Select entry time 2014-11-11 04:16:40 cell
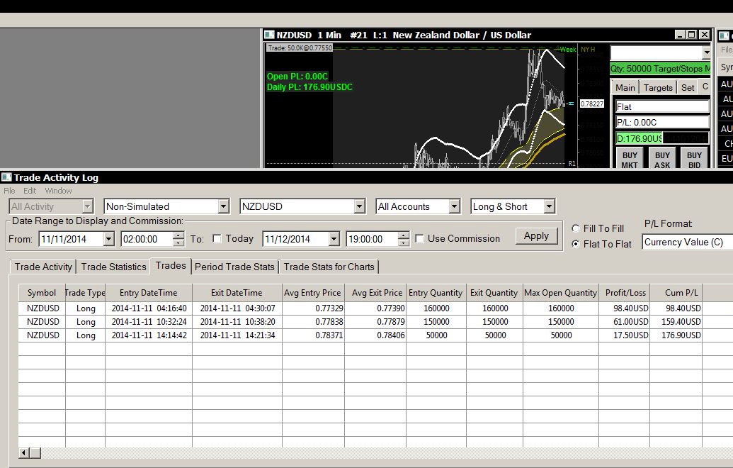 click(149, 308)
